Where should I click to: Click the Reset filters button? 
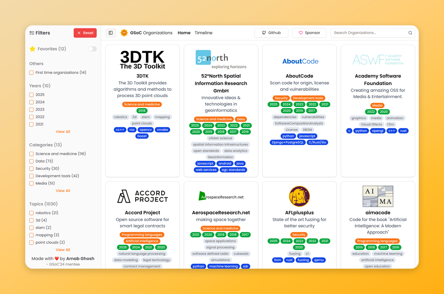tap(85, 33)
